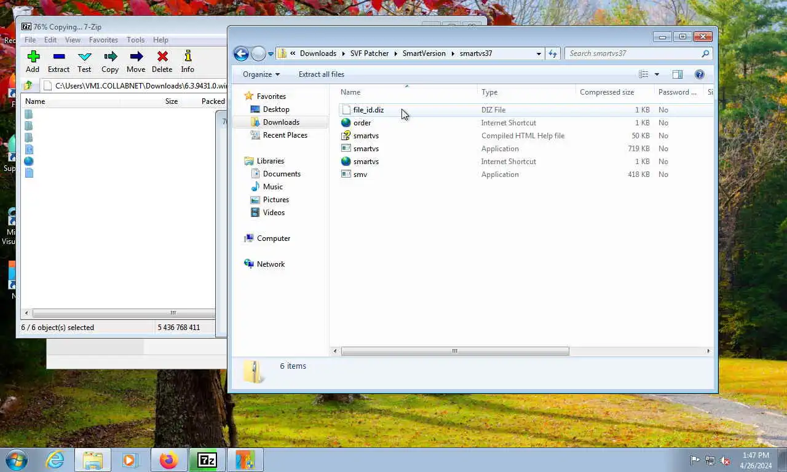Click the Back button in Explorer
The image size is (787, 472).
click(x=241, y=53)
